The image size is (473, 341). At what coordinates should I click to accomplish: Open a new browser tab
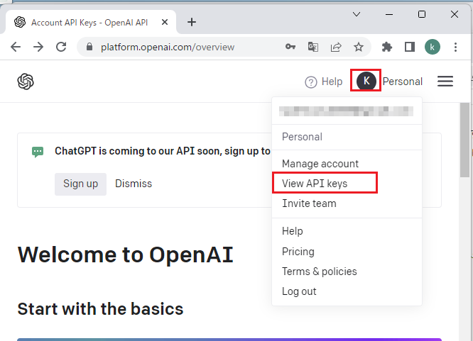click(x=192, y=22)
